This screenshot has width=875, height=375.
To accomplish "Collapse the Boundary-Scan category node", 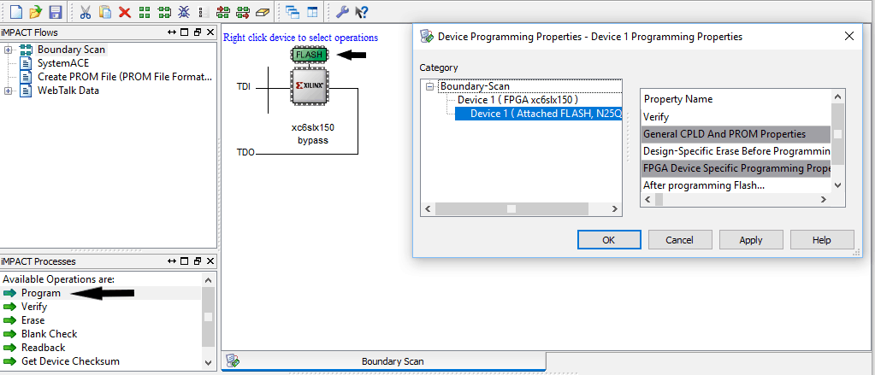I will pyautogui.click(x=430, y=86).
